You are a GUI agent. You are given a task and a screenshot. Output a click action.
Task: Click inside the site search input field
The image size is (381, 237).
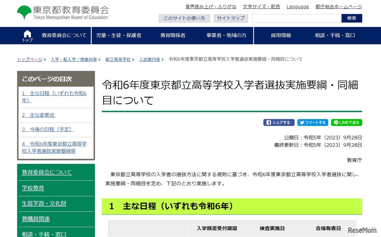coord(296,18)
